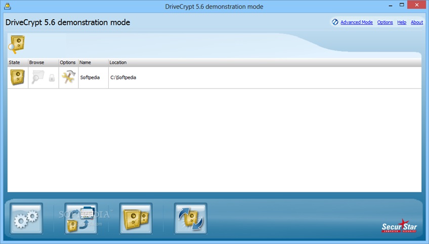This screenshot has height=244, width=429.
Task: Minimize the DriveCrypt window
Action: [391, 6]
